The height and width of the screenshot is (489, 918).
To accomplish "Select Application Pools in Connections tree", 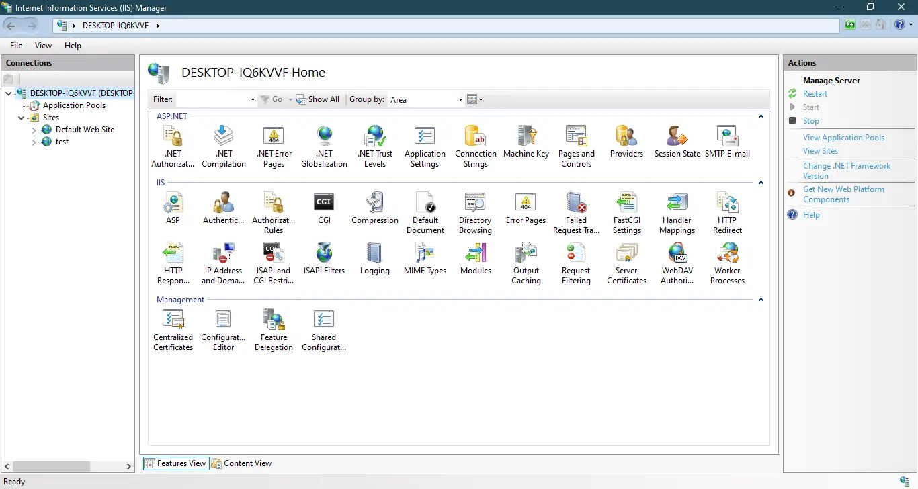I will (74, 105).
